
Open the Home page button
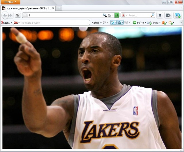(160, 15)
